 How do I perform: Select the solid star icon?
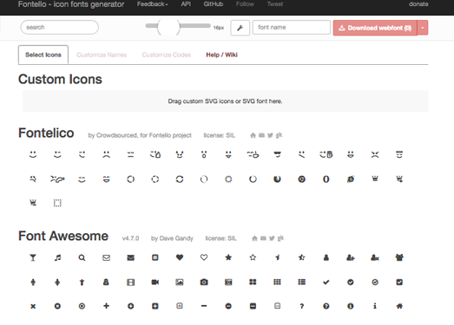pyautogui.click(x=228, y=257)
